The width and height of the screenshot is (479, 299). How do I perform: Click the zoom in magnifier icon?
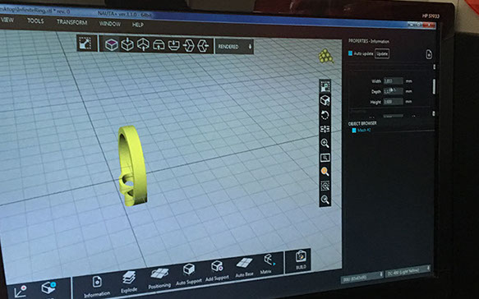tap(325, 143)
